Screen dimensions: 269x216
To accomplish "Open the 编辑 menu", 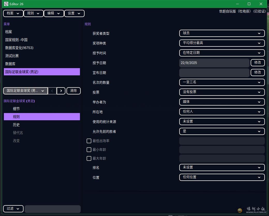I will [x=54, y=13].
